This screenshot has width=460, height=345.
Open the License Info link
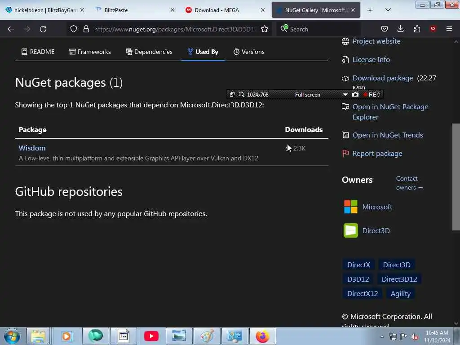click(x=371, y=60)
